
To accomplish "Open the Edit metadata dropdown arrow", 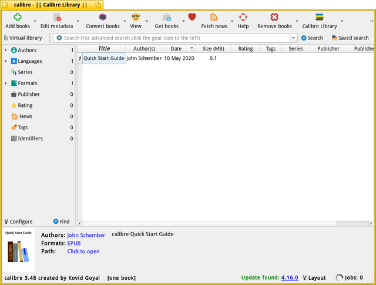I will [78, 21].
